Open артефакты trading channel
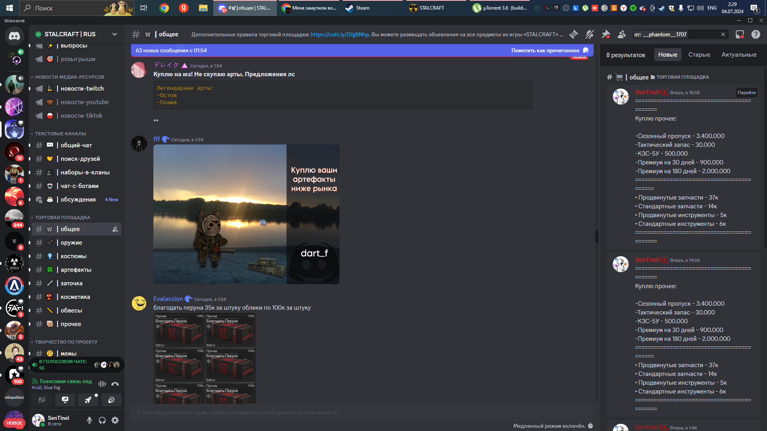This screenshot has height=431, width=767. click(77, 270)
